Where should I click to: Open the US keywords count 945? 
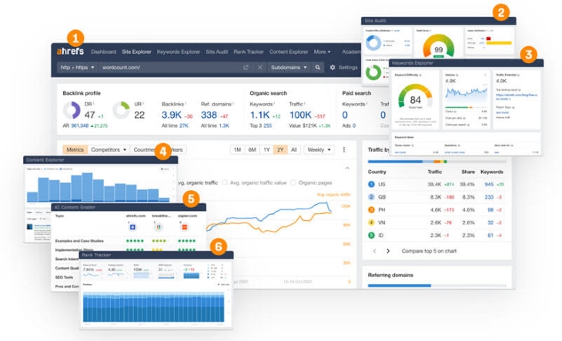489,184
